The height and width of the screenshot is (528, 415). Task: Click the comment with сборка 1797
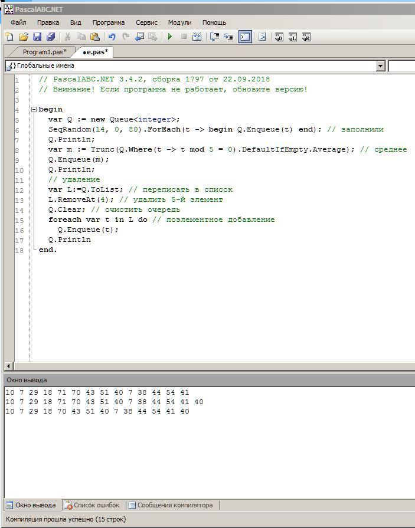coord(154,79)
